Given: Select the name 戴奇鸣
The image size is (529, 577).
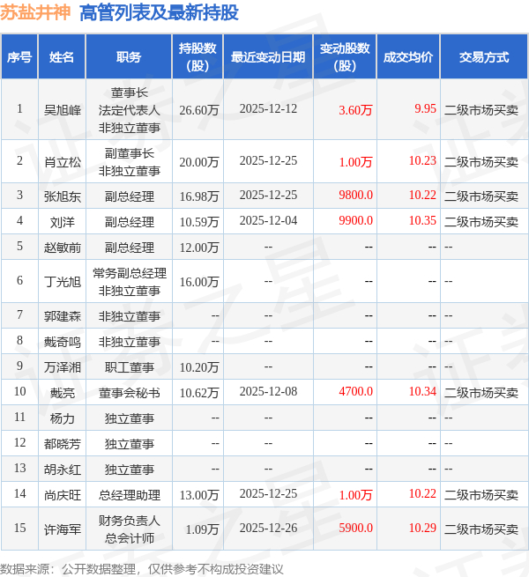Looking at the screenshot, I should pos(63,342).
